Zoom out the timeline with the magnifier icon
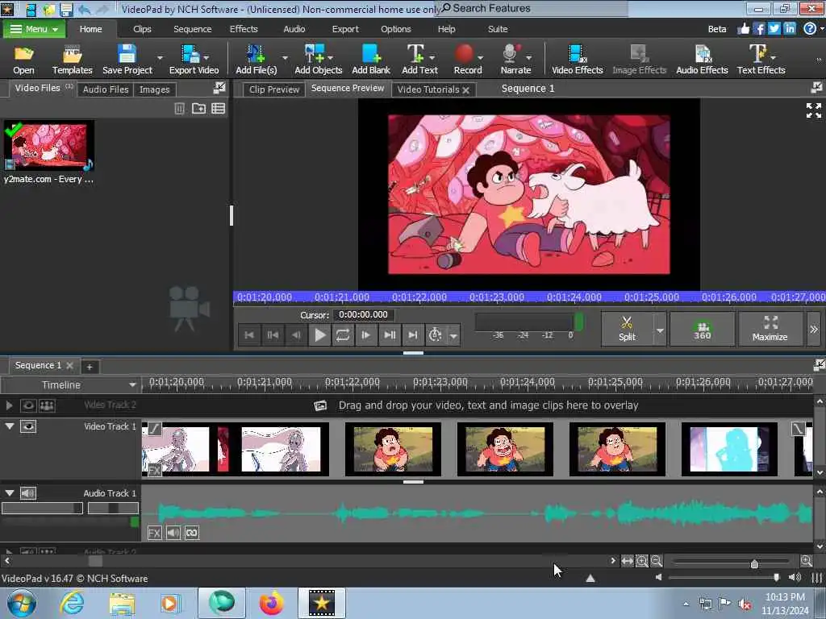This screenshot has width=826, height=619. (x=657, y=561)
